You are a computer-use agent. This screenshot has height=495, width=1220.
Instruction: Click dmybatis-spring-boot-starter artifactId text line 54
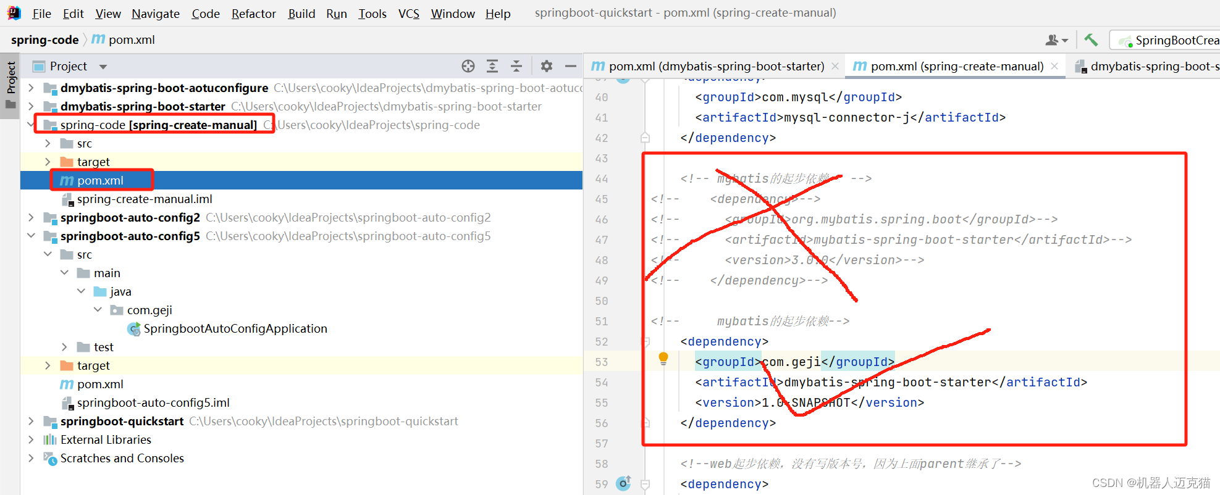888,383
